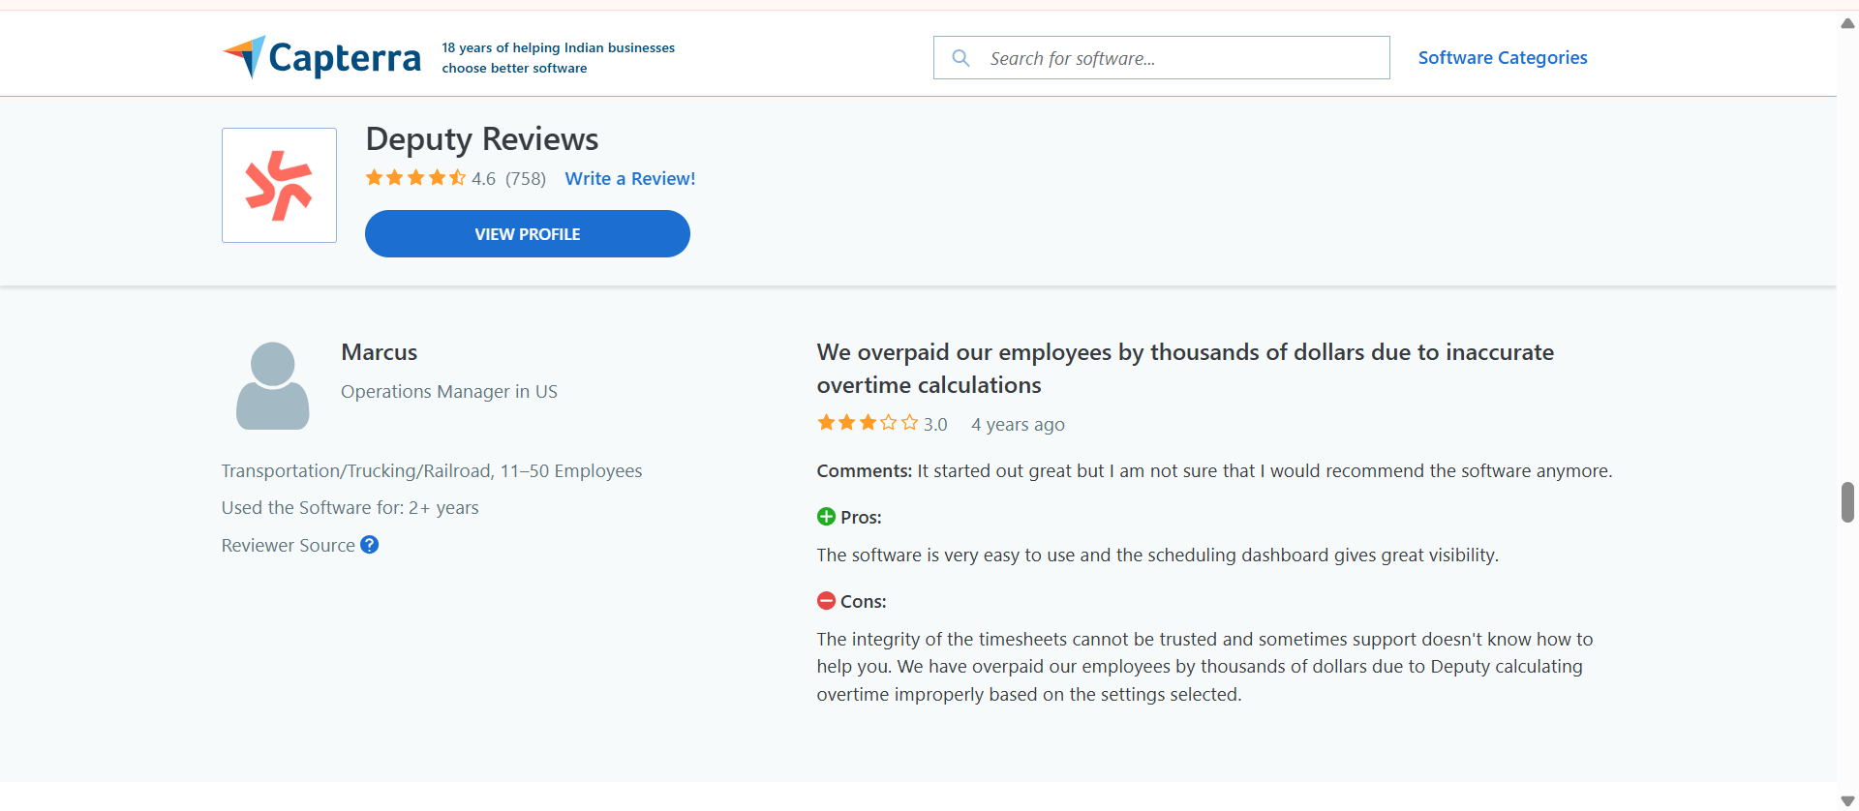Click the Deputy Reviews heading
This screenshot has width=1859, height=811.
pos(482,139)
